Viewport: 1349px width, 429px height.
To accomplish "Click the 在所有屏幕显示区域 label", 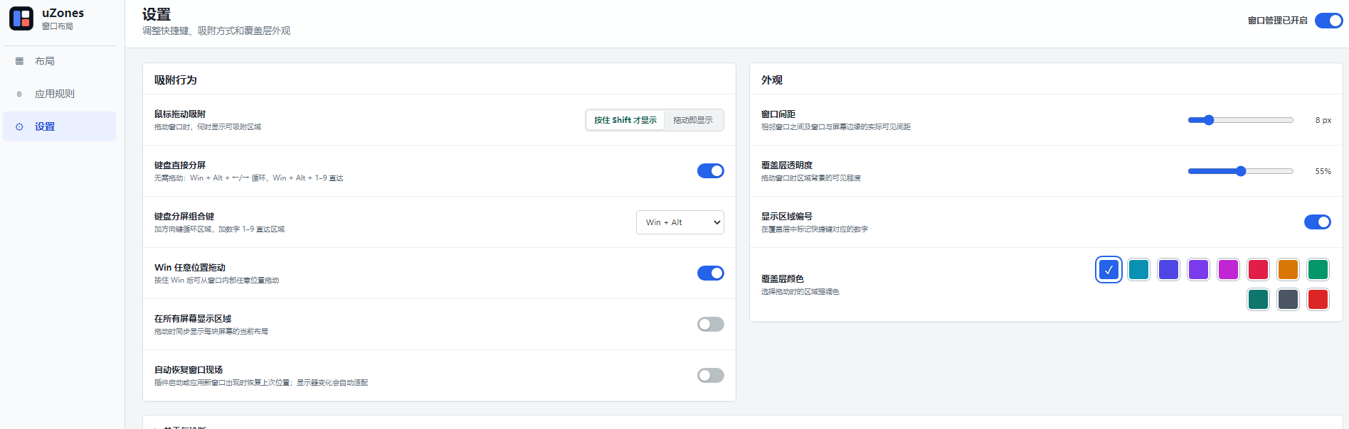I will pos(193,319).
